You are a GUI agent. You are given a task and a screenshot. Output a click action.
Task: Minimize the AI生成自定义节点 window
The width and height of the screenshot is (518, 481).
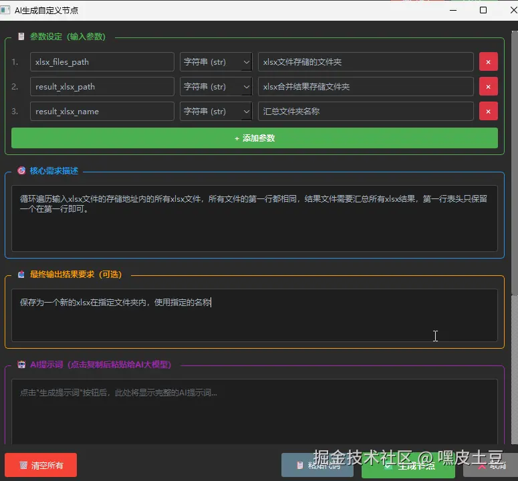tap(453, 10)
